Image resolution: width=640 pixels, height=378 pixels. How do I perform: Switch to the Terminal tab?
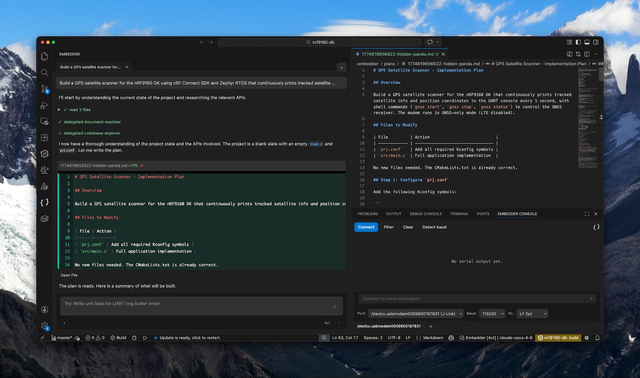coord(459,214)
